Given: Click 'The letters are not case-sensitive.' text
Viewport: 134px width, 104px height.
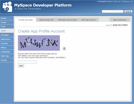Looking at the screenshot, I should point(33,56).
